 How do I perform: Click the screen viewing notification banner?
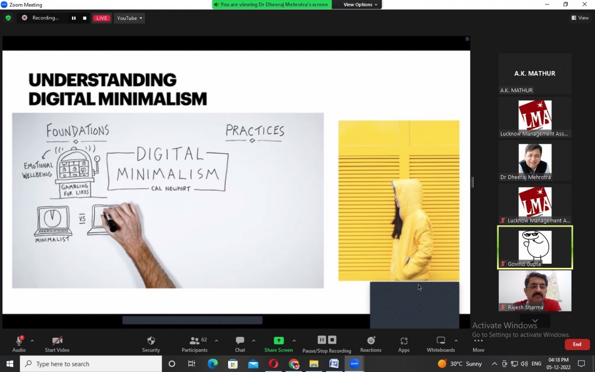272,4
